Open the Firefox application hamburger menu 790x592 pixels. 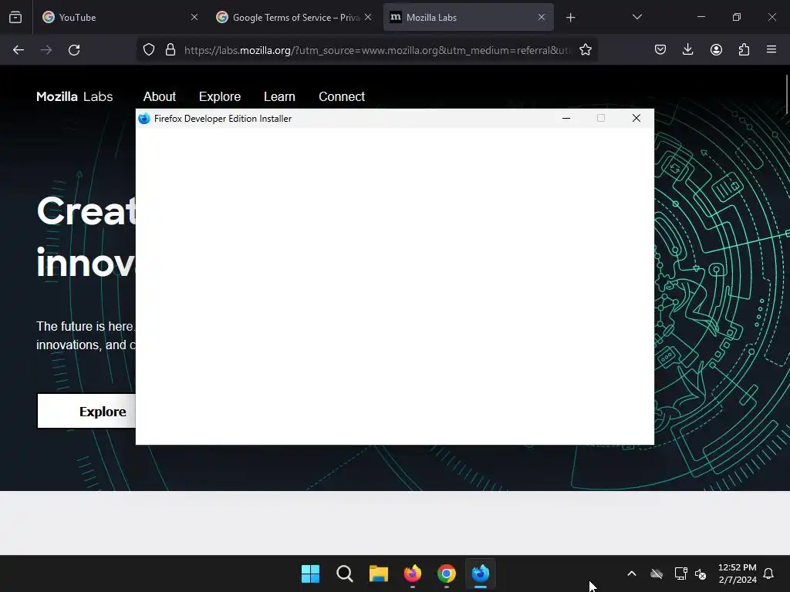pyautogui.click(x=771, y=49)
